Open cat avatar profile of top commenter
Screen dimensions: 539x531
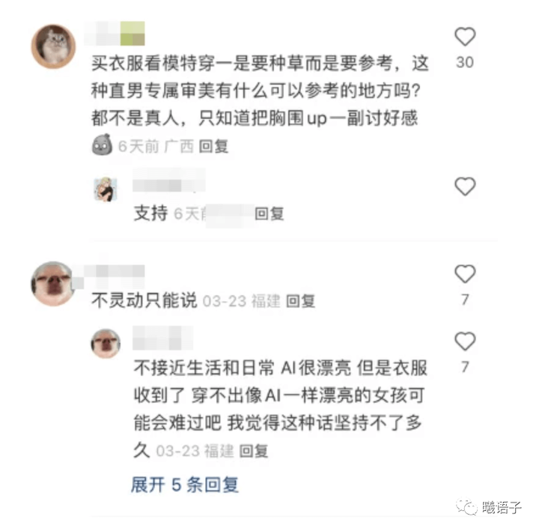pos(53,46)
